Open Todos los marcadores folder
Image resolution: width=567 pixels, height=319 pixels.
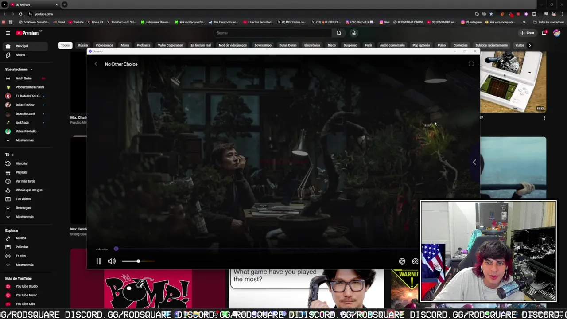pyautogui.click(x=548, y=22)
